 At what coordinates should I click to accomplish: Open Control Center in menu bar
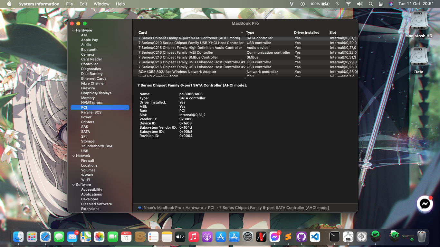[x=381, y=4]
